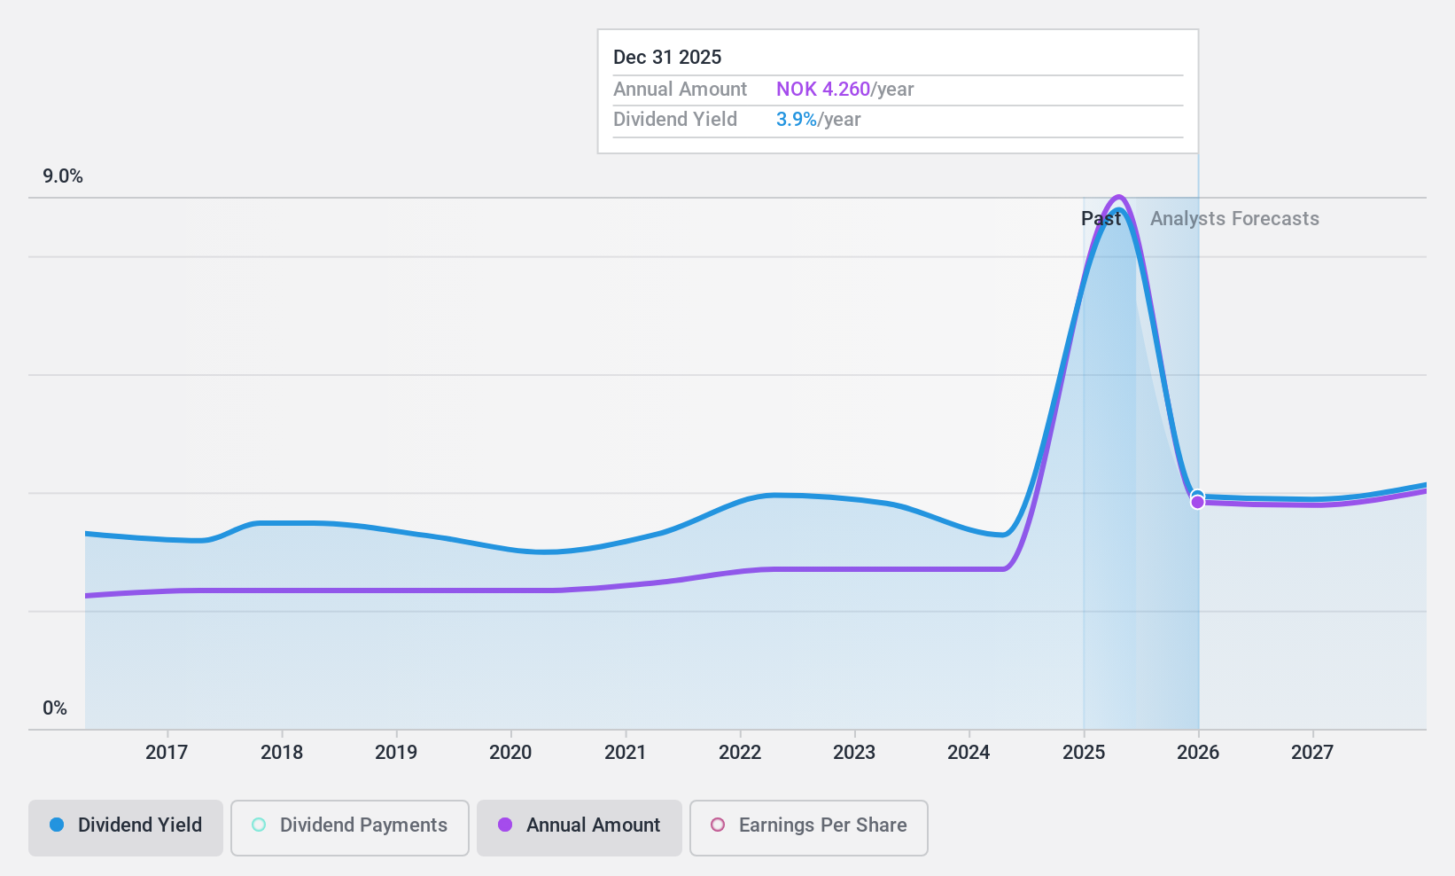Click the Dividend Yield tooltip row label
The height and width of the screenshot is (876, 1455).
[674, 120]
